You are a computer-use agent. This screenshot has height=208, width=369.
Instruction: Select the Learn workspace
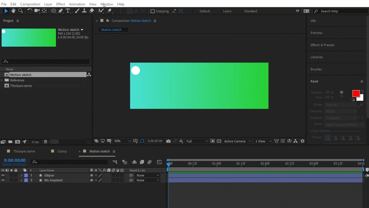227,11
